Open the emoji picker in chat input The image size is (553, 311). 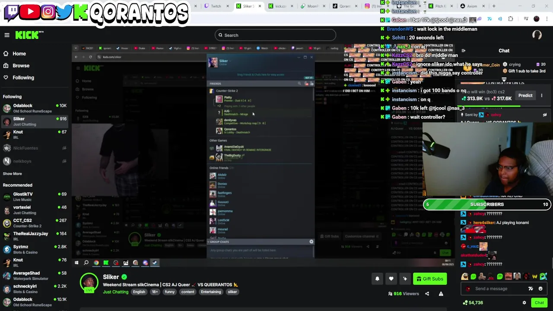[x=540, y=289]
